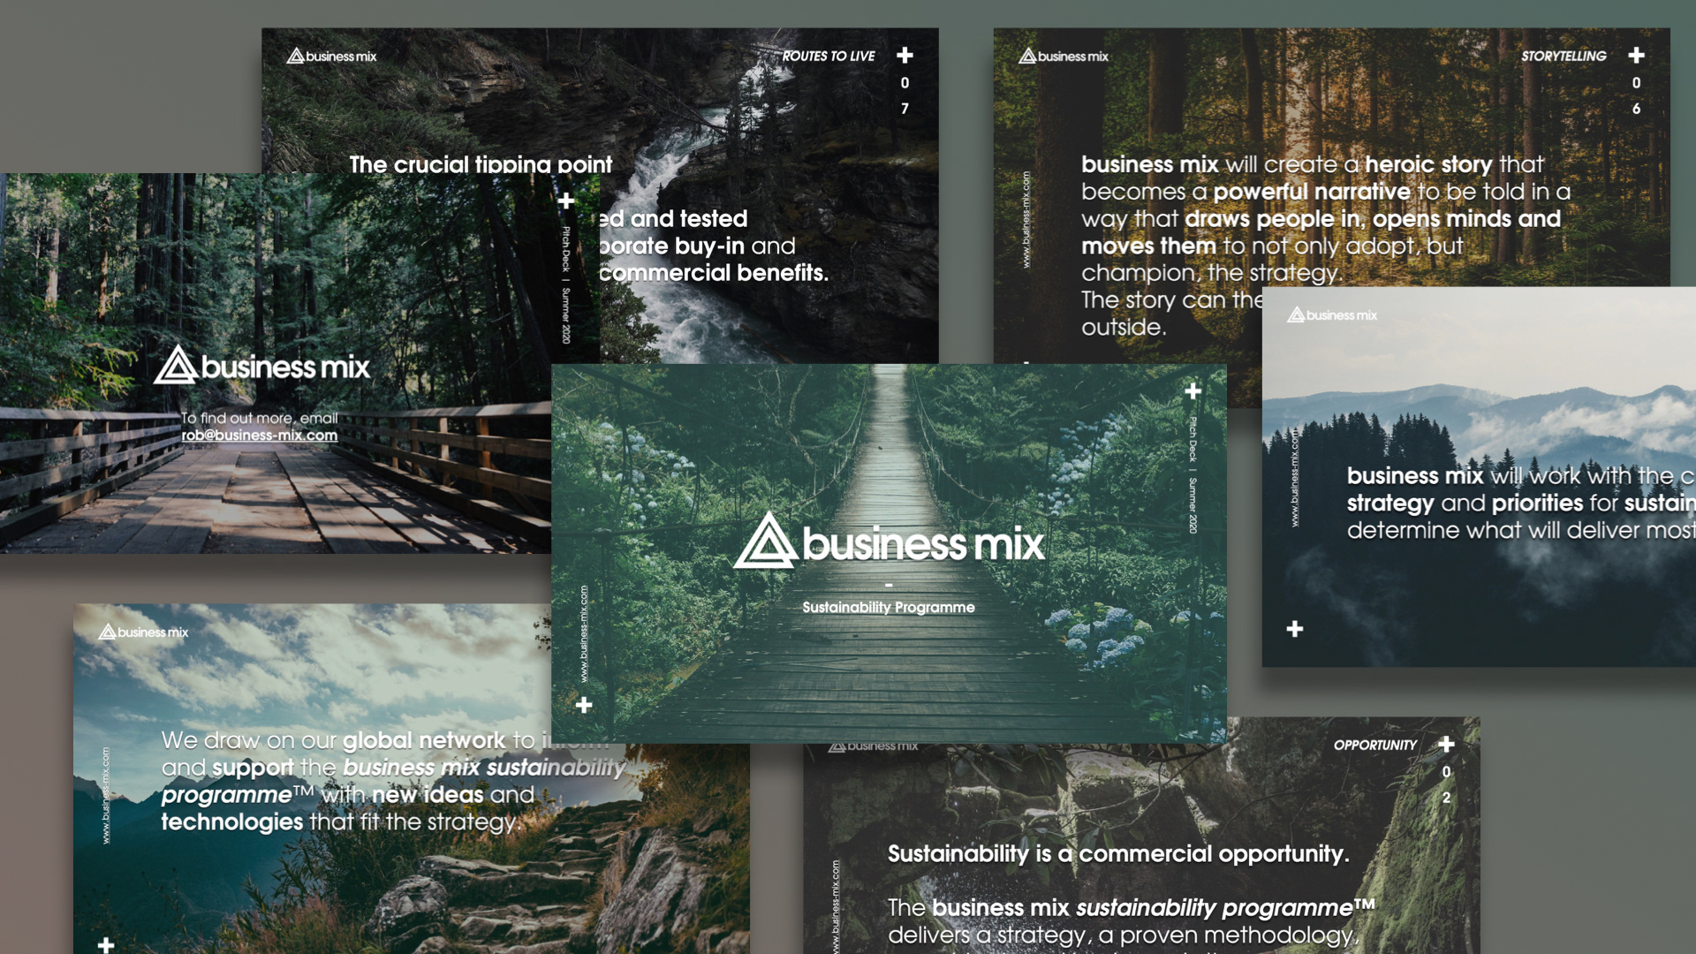
Task: Click the OPPORTUNITY section label
Action: (x=1374, y=745)
